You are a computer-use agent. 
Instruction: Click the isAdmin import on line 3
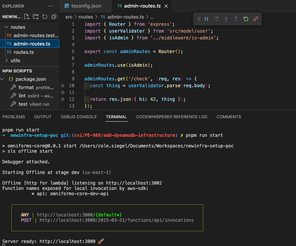(x=119, y=38)
